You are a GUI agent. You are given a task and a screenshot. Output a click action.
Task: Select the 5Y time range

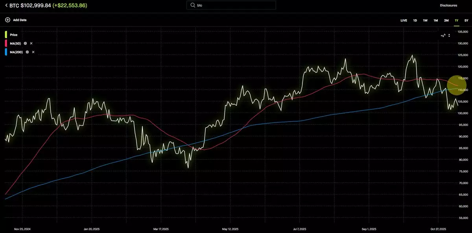(x=466, y=20)
